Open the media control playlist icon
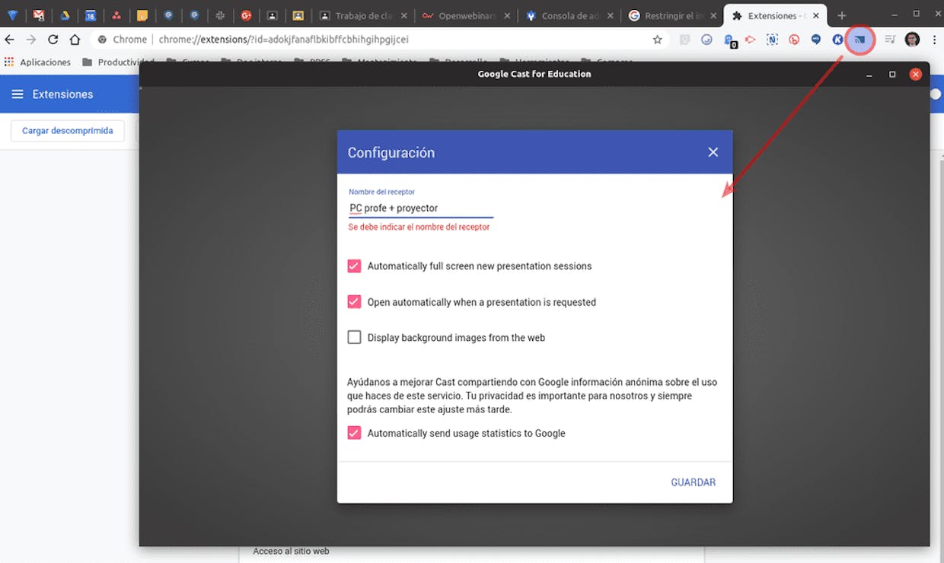Screen dimensions: 944x563 pyautogui.click(x=890, y=40)
